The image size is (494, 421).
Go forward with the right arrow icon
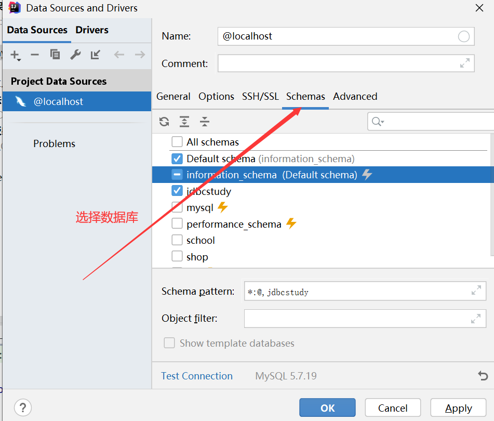140,55
